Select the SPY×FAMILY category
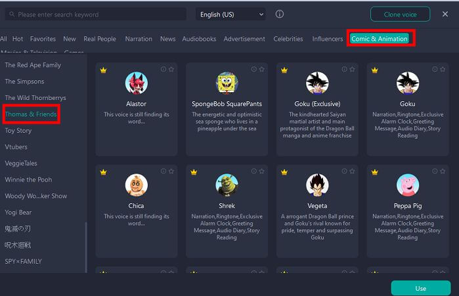The width and height of the screenshot is (459, 296). (x=24, y=261)
